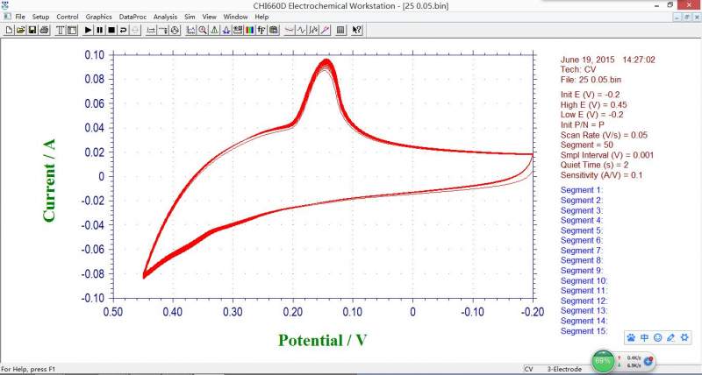Restore the inner document window button
This screenshot has width=702, height=375.
pos(686,17)
